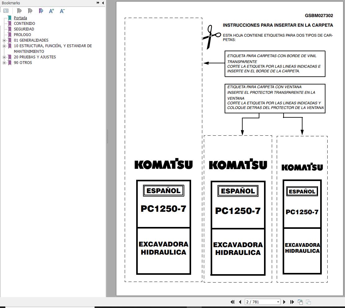
Task: Collapse the Bookmarks panel with left arrow
Action: coord(103,3)
